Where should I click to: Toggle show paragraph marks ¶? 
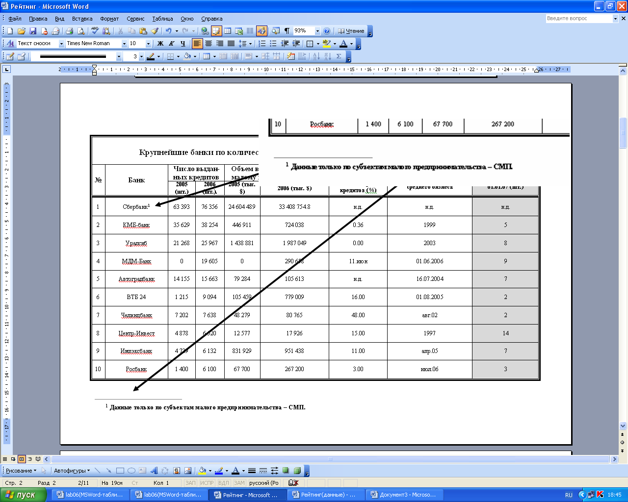pos(287,31)
